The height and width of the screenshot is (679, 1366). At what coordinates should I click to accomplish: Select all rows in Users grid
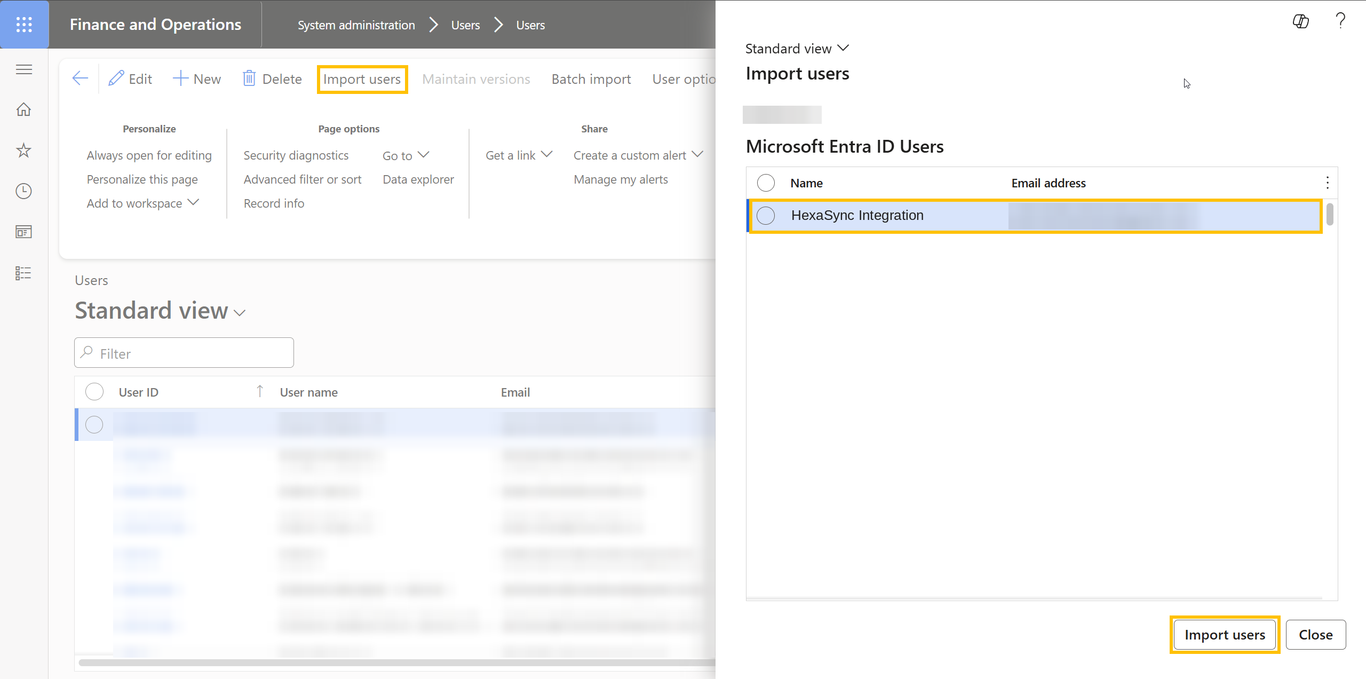tap(94, 392)
